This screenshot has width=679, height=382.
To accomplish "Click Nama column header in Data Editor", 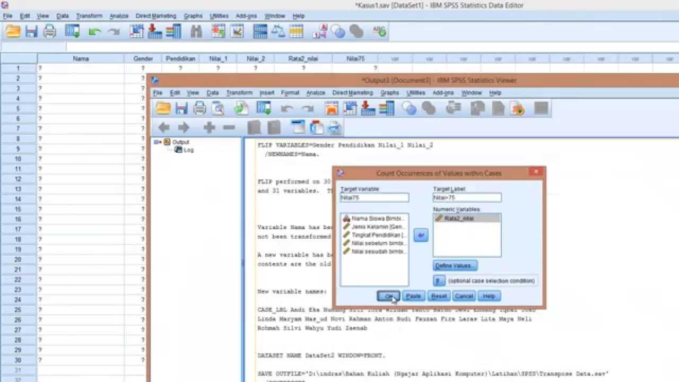I will coord(81,58).
